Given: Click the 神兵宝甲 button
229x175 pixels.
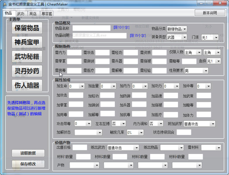Looking at the screenshot, I should coord(27,42).
